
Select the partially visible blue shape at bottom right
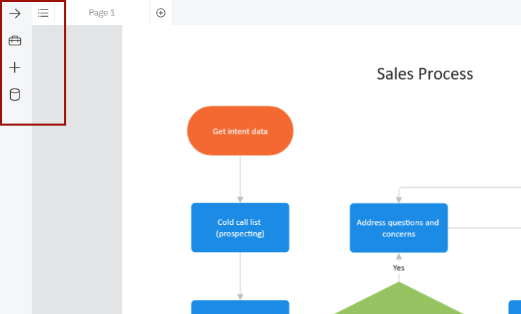[515, 307]
